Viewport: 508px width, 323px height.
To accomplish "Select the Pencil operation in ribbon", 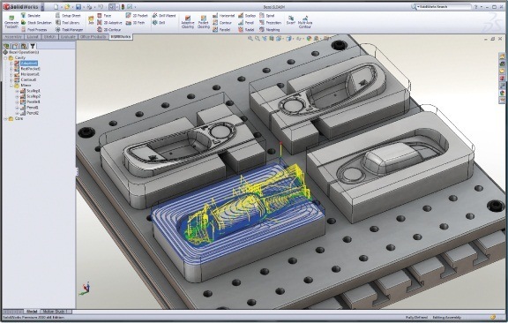I will pyautogui.click(x=246, y=22).
